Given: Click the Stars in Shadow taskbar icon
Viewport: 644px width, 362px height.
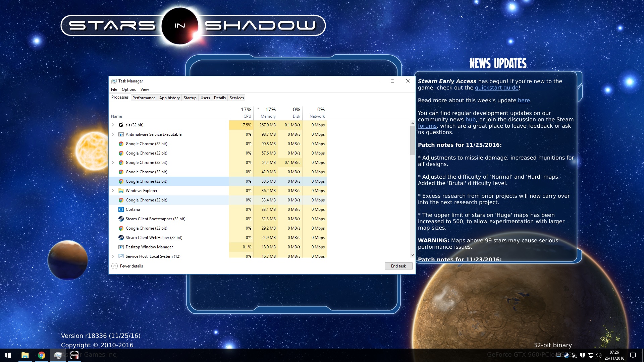Looking at the screenshot, I should (x=74, y=355).
